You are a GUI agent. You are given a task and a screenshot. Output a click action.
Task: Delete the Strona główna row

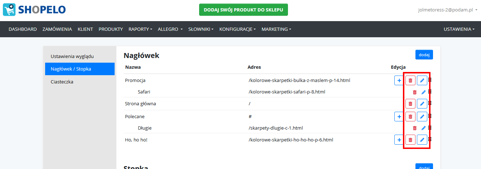point(410,104)
